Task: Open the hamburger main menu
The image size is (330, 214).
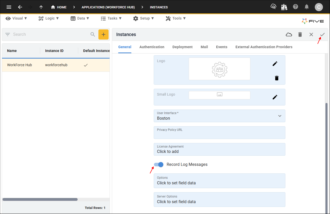Action: click(9, 7)
